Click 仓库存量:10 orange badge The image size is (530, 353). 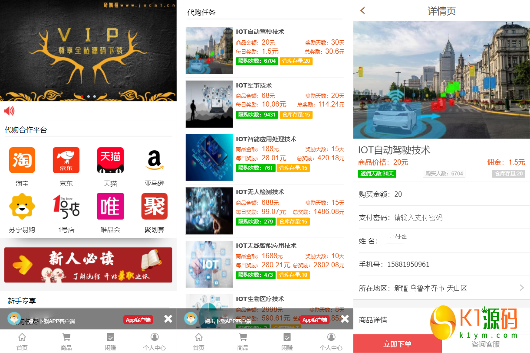pyautogui.click(x=293, y=275)
